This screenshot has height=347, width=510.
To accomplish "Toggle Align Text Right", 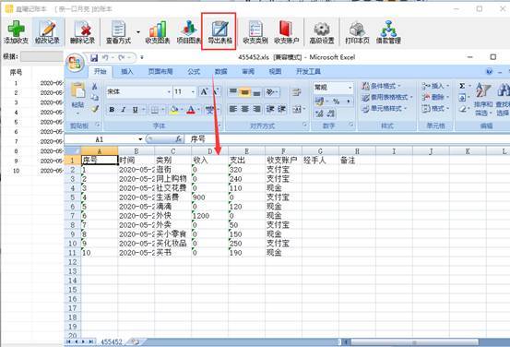I will [x=257, y=109].
